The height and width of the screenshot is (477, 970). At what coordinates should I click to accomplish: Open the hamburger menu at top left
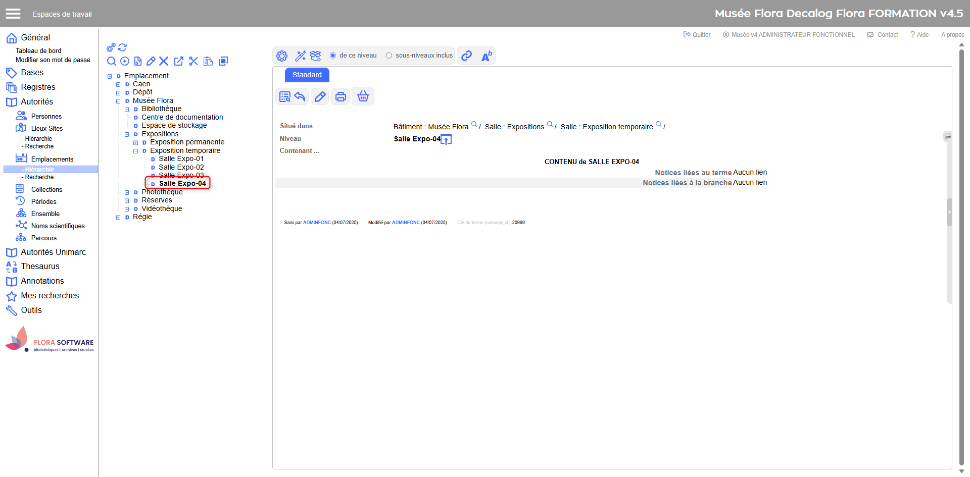13,14
